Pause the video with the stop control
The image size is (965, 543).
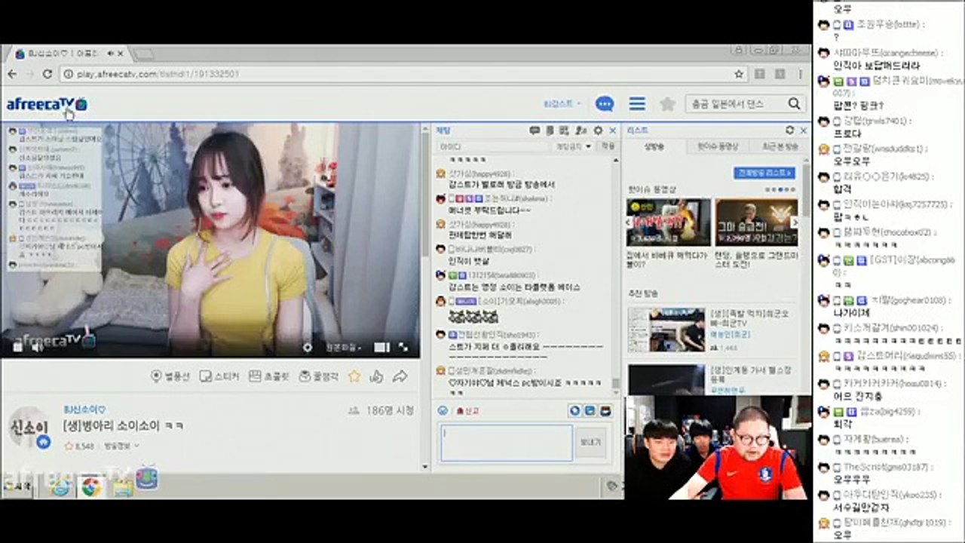pyautogui.click(x=17, y=347)
